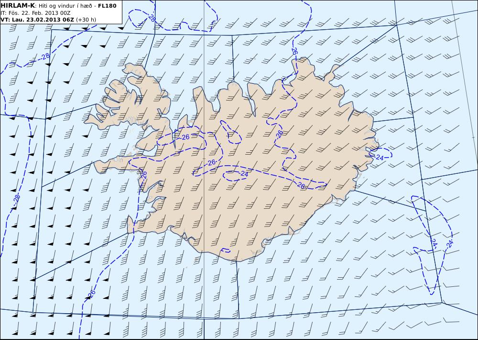Select the 'IT: Fös. 22. Feb. 2013 00Z' line
This screenshot has width=478, height=340.
click(35, 13)
